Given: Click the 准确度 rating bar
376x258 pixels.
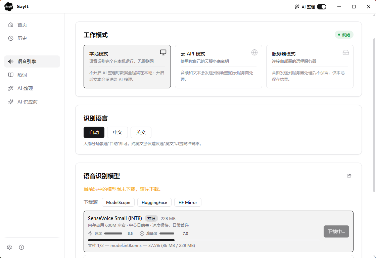Looking at the screenshot, I should [x=167, y=233].
